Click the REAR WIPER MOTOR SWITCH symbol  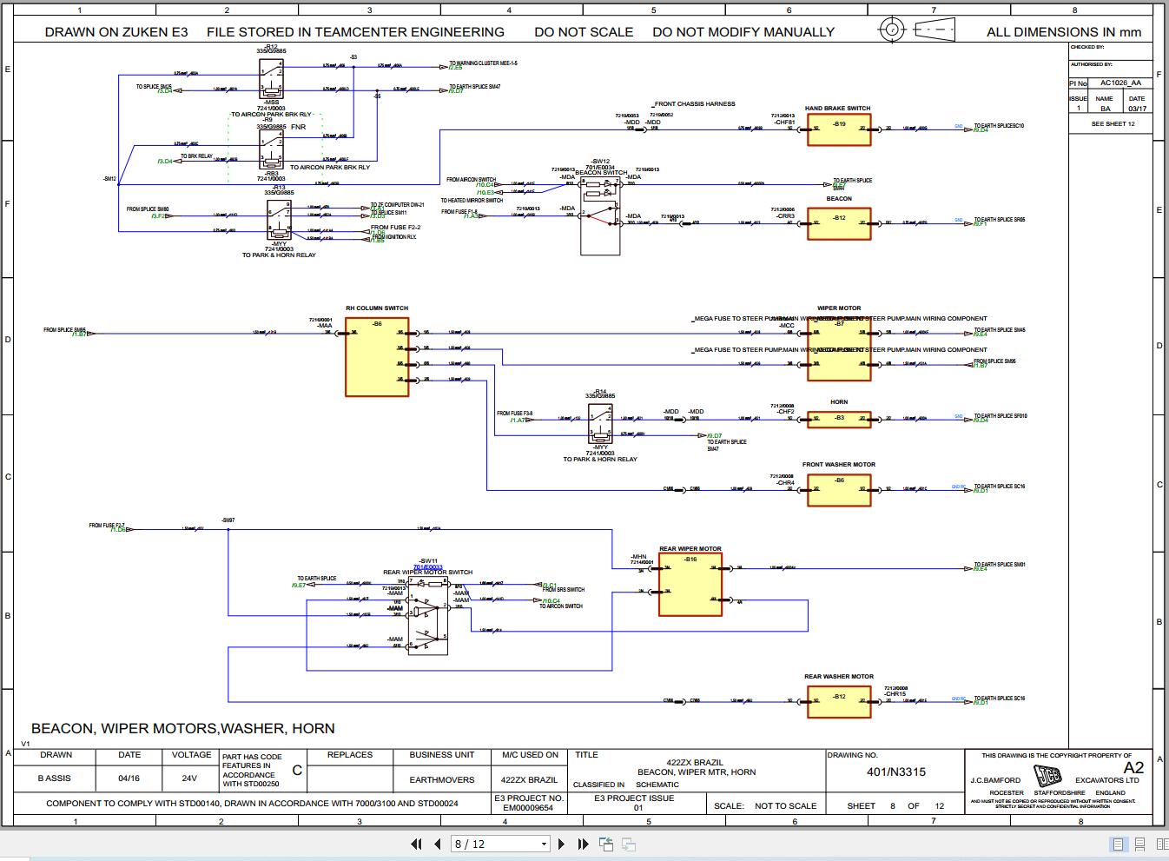coord(428,618)
